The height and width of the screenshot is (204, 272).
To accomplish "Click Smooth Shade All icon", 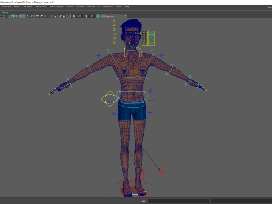I will pos(13,16).
